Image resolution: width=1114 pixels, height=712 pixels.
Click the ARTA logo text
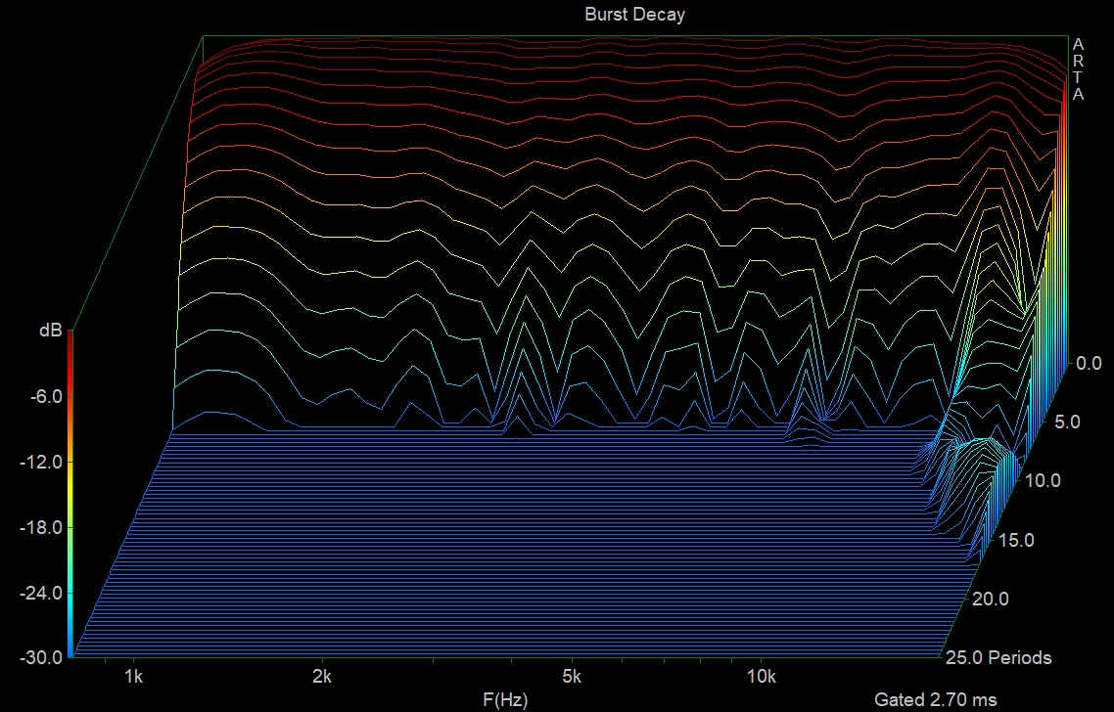click(x=1077, y=68)
